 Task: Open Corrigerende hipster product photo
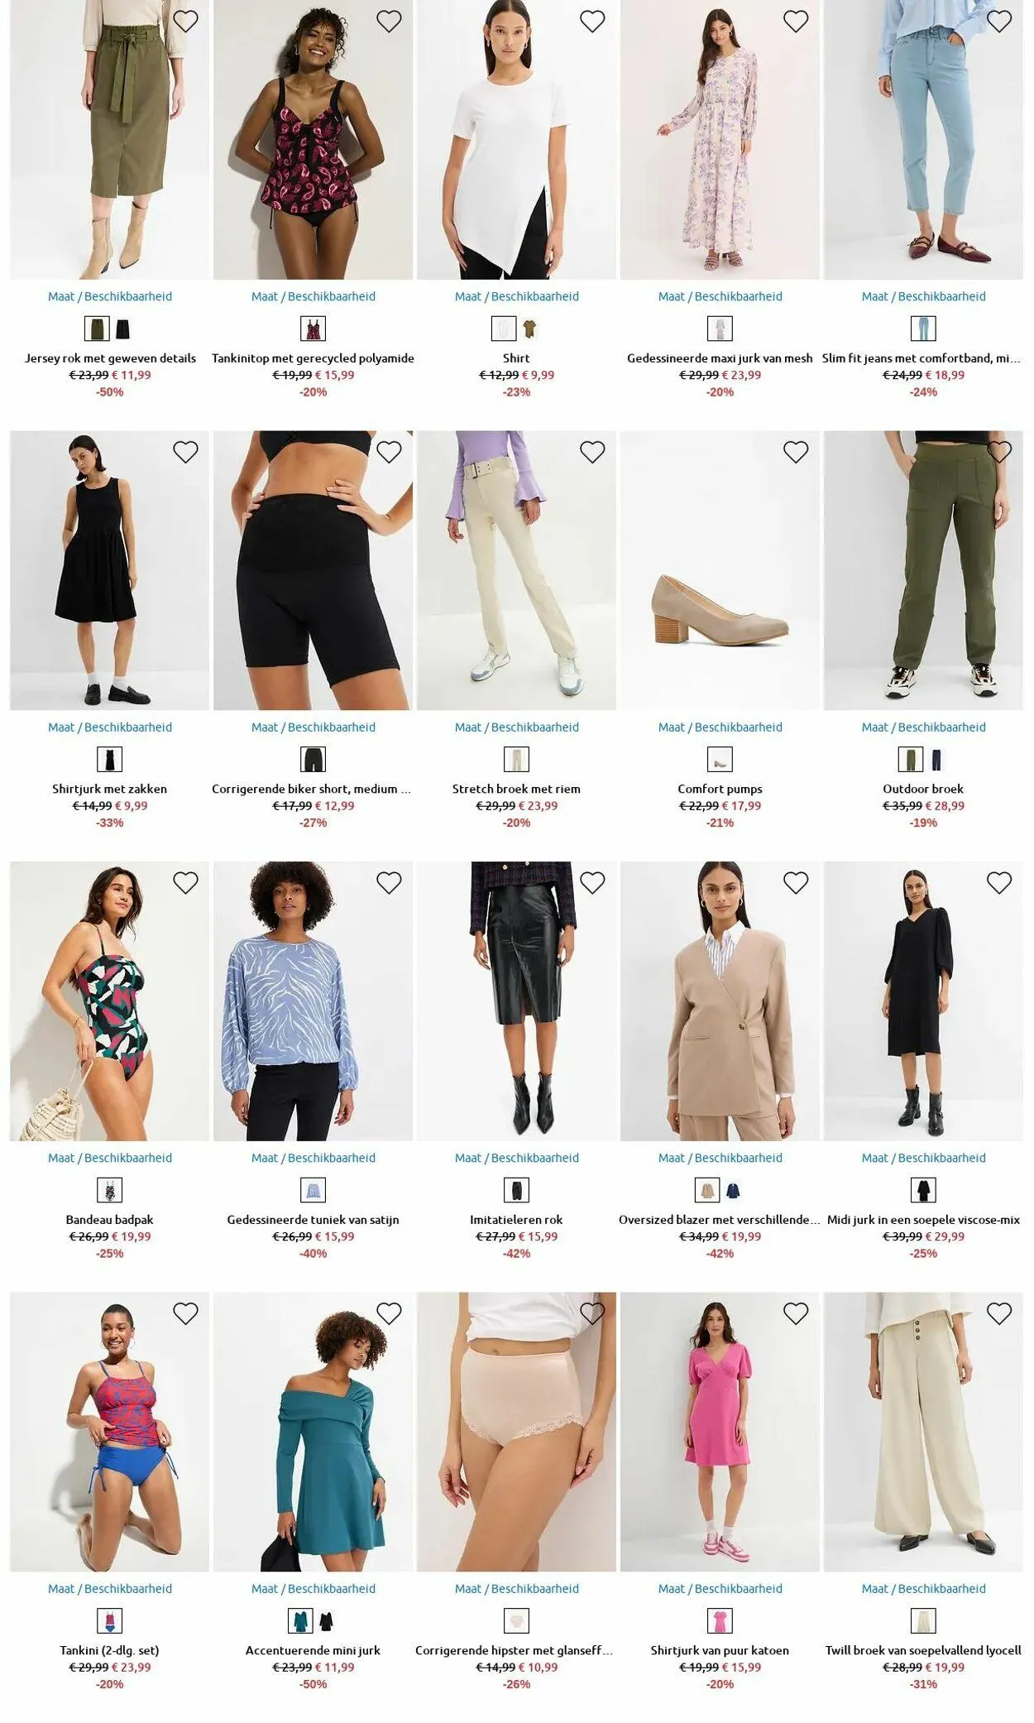[x=516, y=1432]
